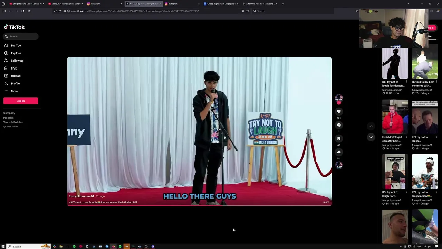Open the shield tracking protection icon
Image resolution: width=442 pixels, height=249 pixels.
coord(55,11)
